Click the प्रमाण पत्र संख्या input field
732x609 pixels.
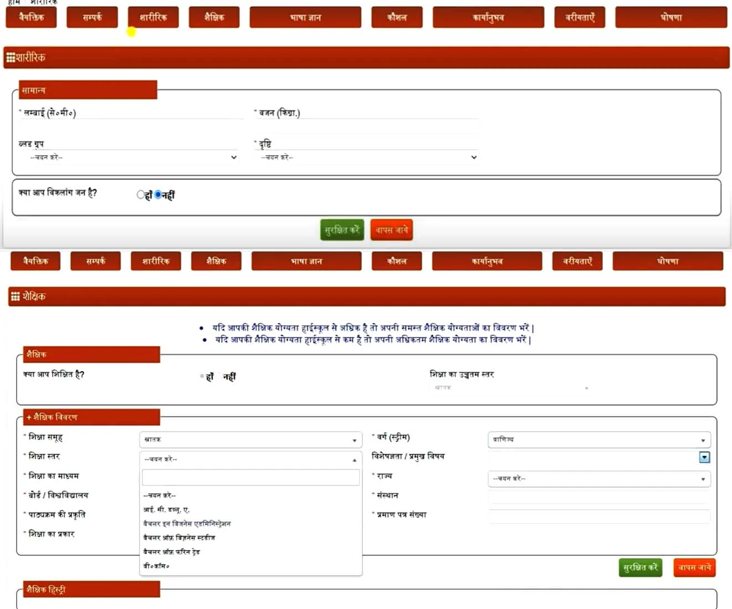coord(598,516)
